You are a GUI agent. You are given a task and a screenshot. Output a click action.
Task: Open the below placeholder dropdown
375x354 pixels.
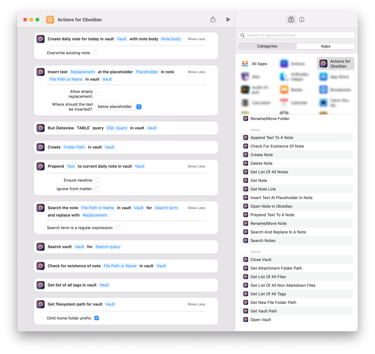pyautogui.click(x=118, y=107)
